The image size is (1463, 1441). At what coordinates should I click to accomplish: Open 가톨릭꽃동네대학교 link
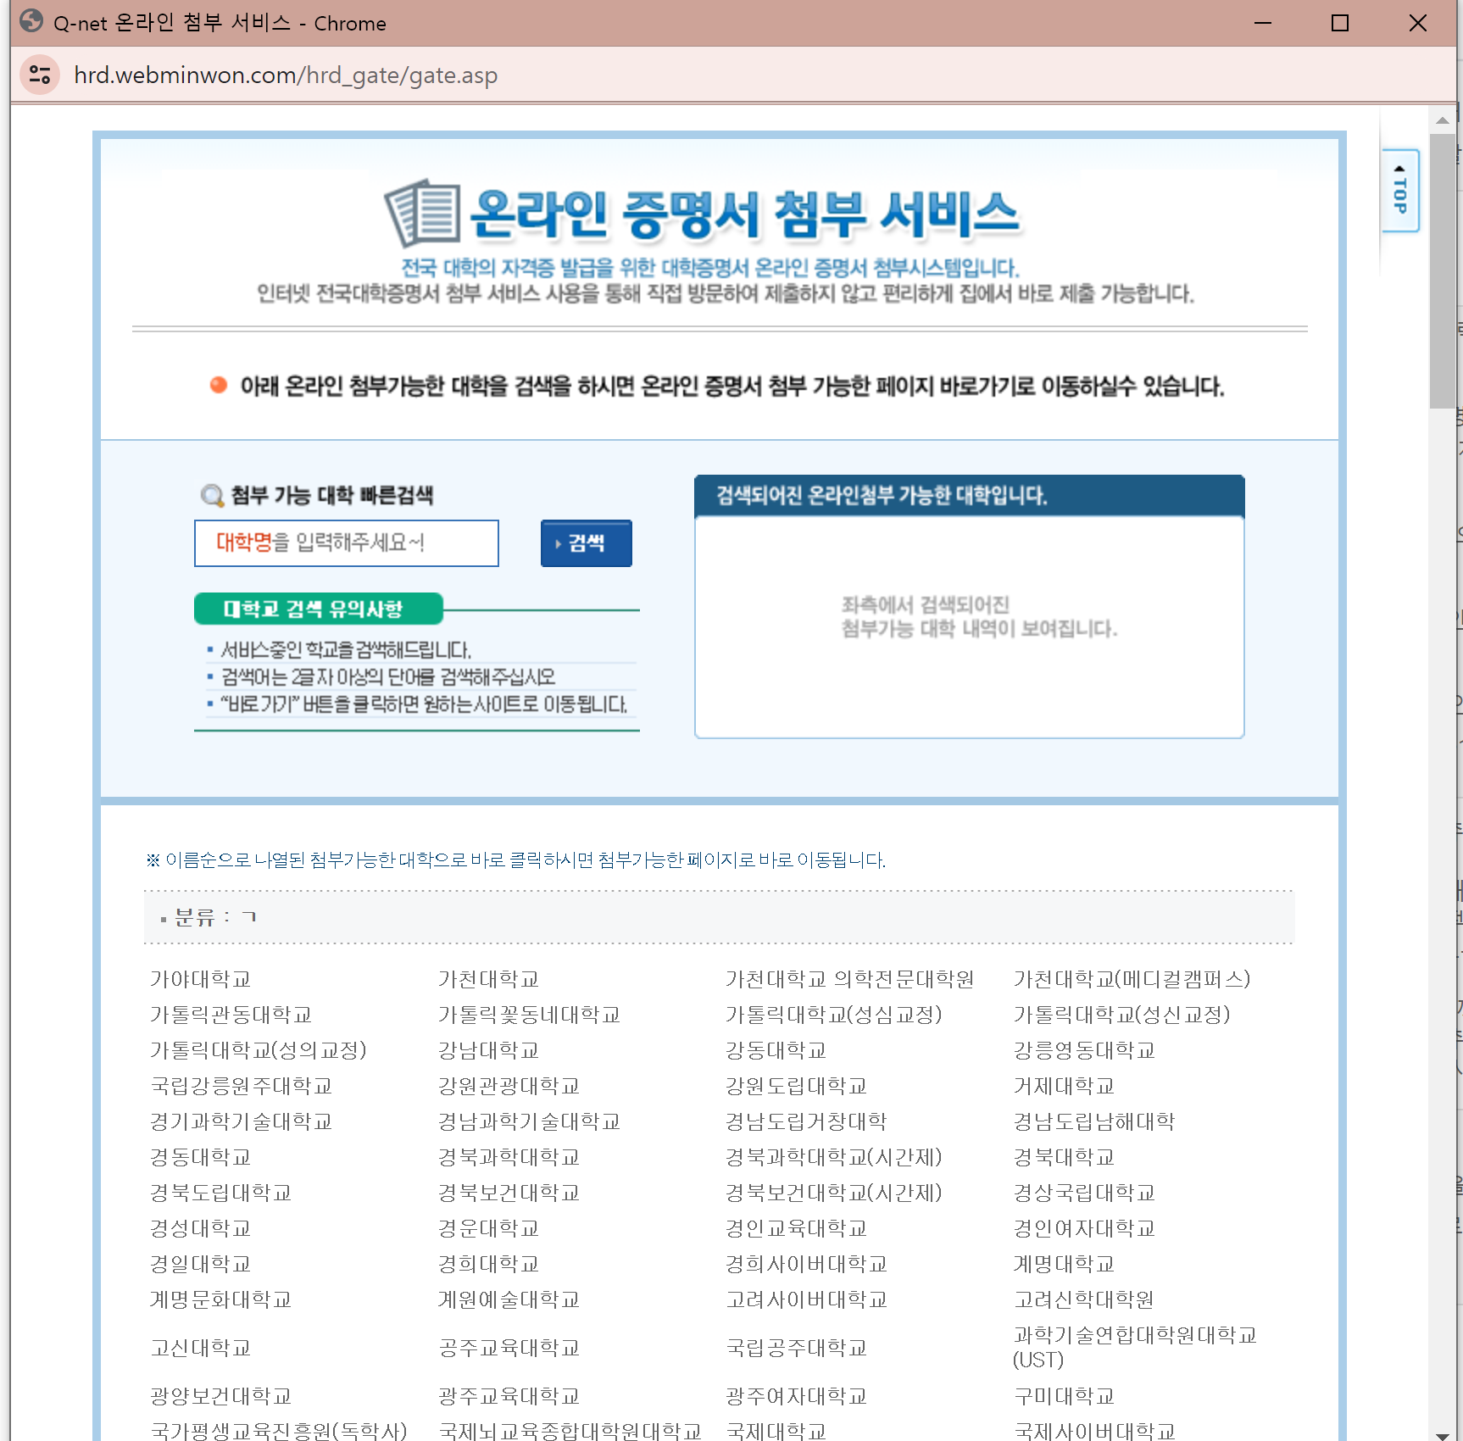(530, 1015)
